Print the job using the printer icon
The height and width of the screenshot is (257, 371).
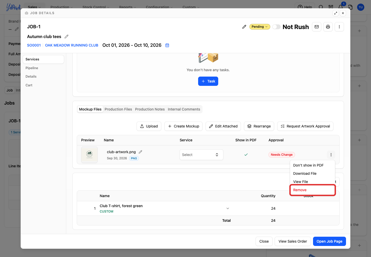click(x=328, y=27)
